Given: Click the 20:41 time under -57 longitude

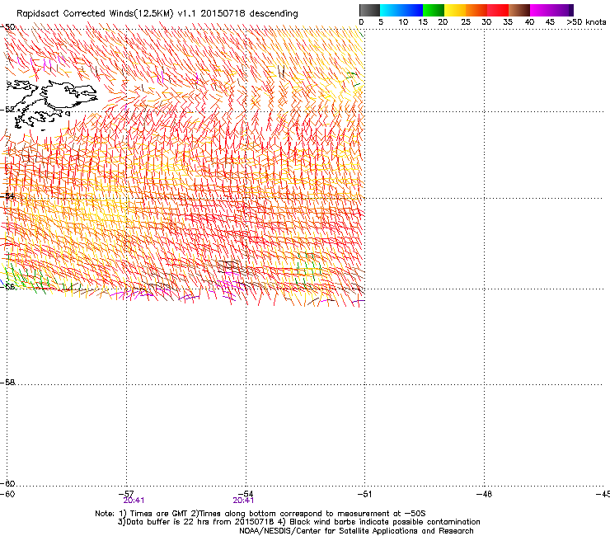Looking at the screenshot, I should [134, 501].
